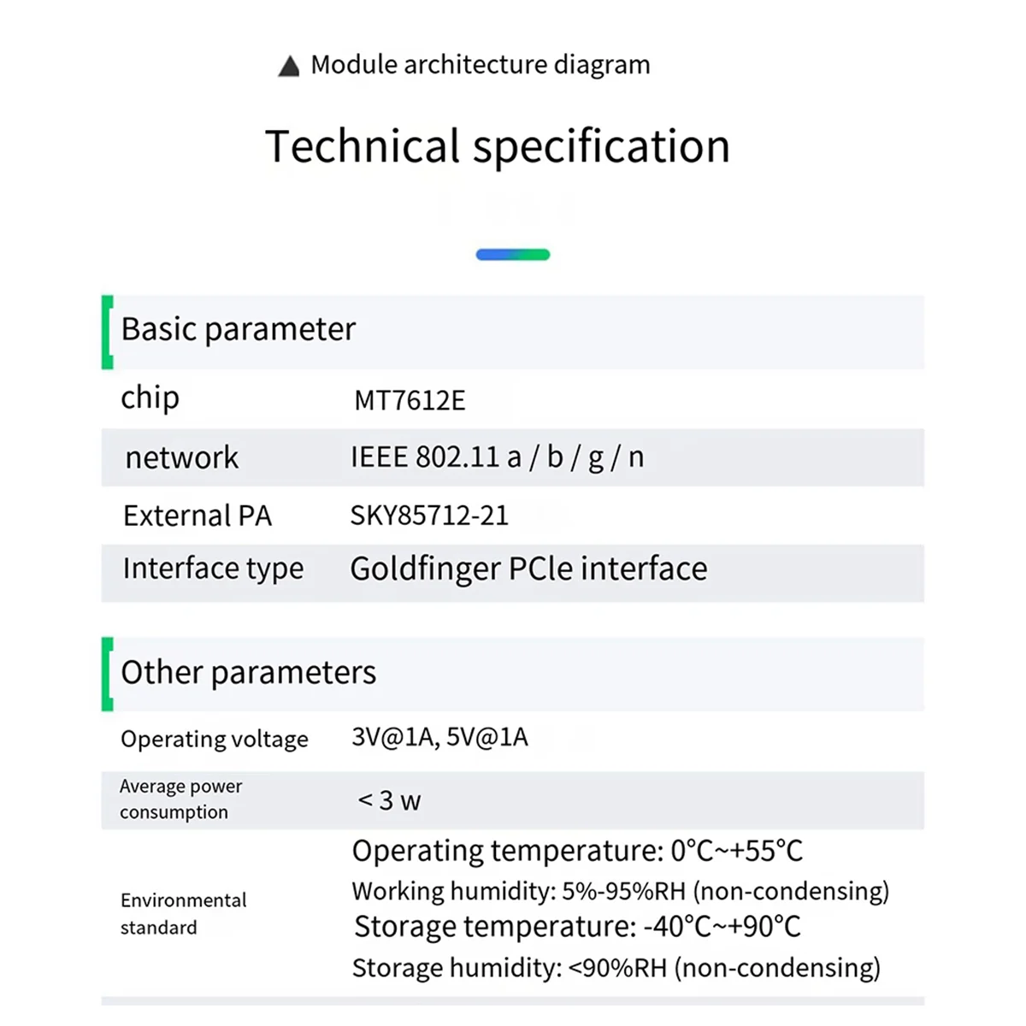The height and width of the screenshot is (1026, 1026).
Task: Click the blue-green gradient bar under the title
Action: coord(513,254)
